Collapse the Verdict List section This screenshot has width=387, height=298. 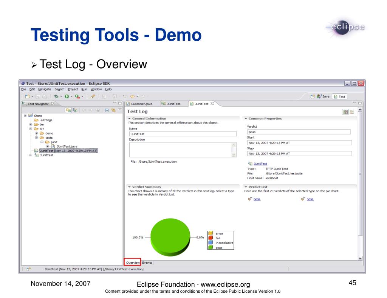tap(246, 187)
